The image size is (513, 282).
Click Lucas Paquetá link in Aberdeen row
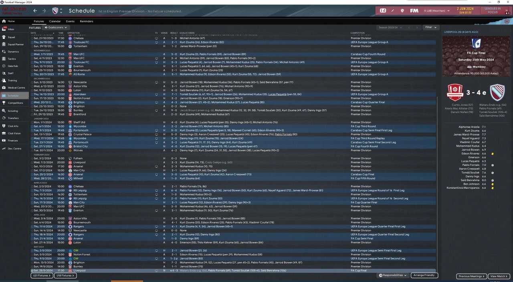pos(277,94)
